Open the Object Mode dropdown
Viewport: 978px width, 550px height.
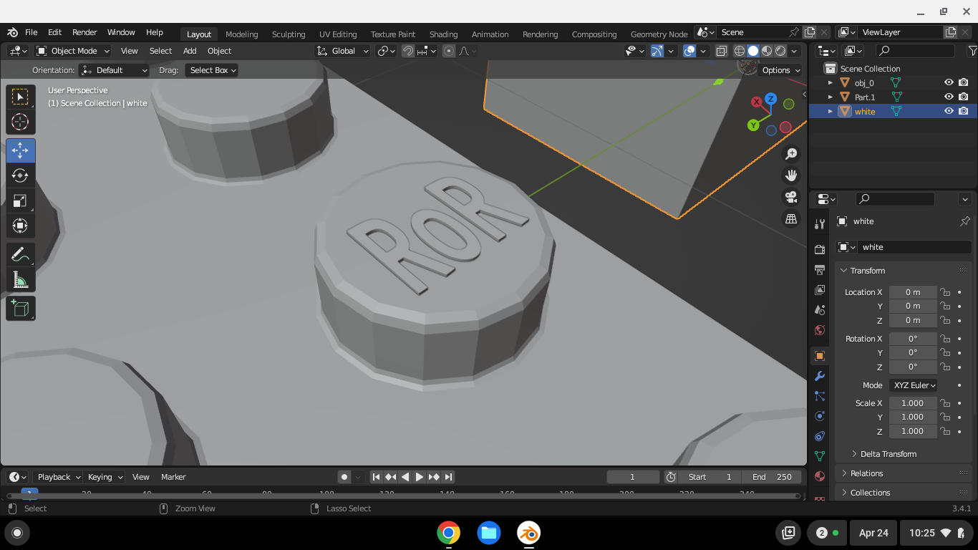(73, 51)
